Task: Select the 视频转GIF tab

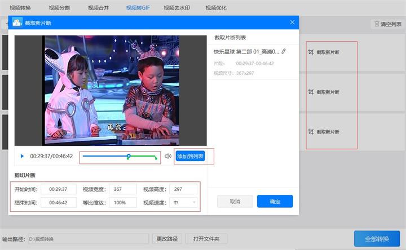Action: pos(138,8)
